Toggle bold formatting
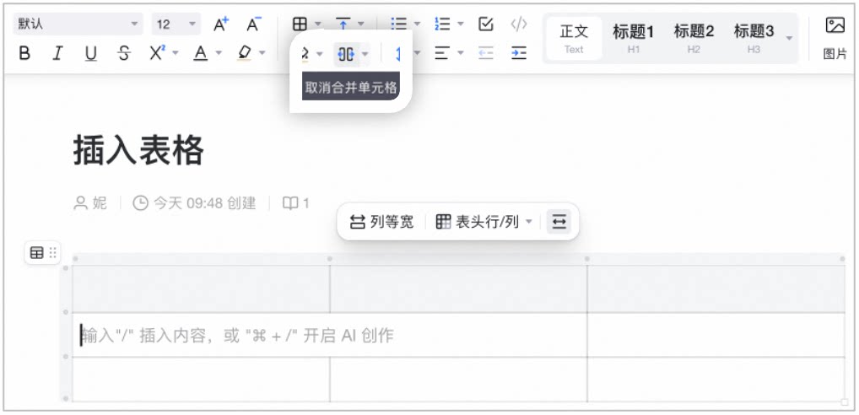The image size is (859, 415). tap(24, 53)
